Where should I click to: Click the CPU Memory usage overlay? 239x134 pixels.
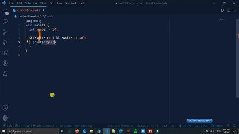(199, 121)
